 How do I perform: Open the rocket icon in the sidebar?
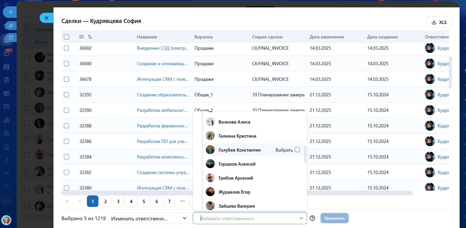point(7,201)
